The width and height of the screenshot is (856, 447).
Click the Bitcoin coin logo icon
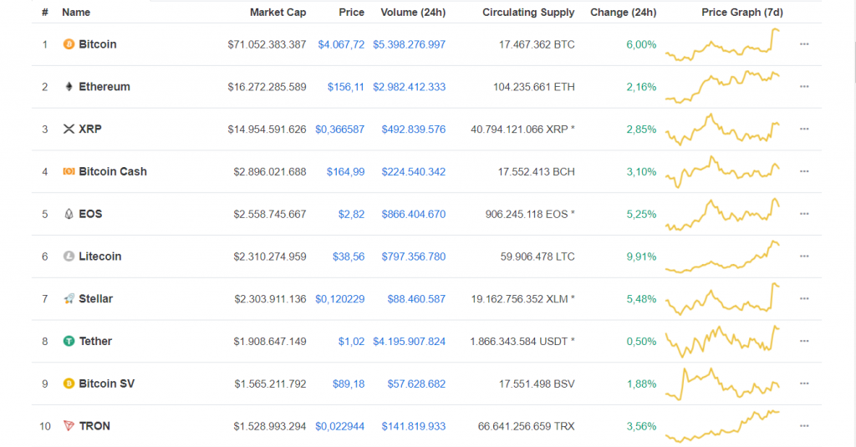(x=69, y=44)
